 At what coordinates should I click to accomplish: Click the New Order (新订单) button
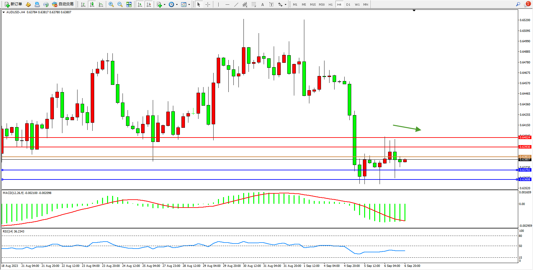click(x=13, y=4)
